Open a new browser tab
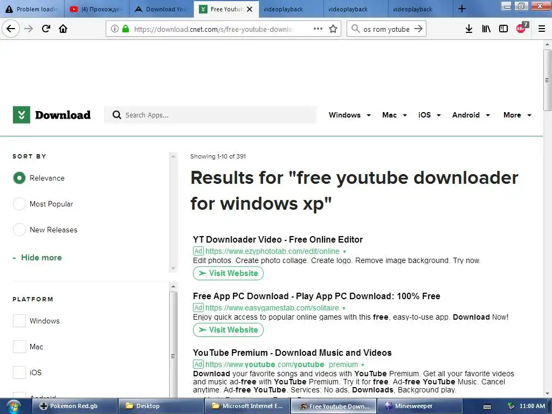Screen dimensions: 552x414 click(462, 9)
